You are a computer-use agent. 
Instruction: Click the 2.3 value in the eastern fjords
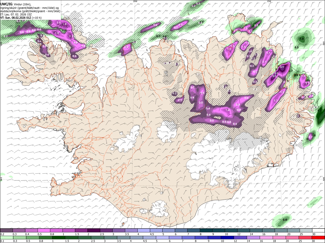pos(307,83)
